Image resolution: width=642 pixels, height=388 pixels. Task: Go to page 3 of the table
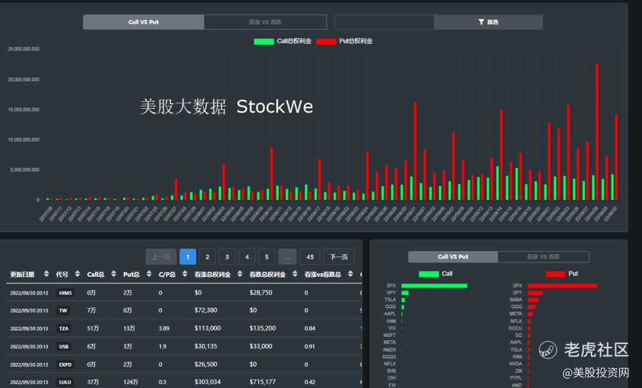click(x=227, y=257)
